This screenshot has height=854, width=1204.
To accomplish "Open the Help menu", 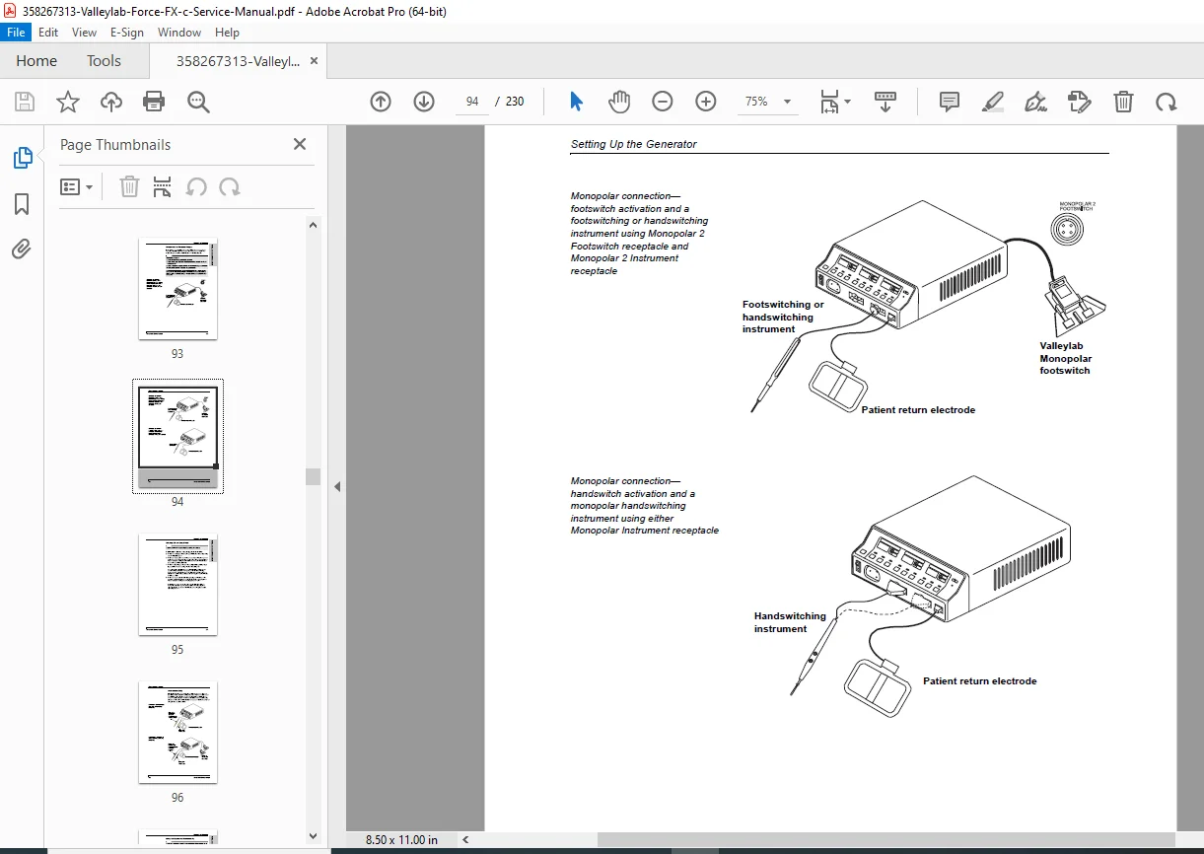I will 227,33.
